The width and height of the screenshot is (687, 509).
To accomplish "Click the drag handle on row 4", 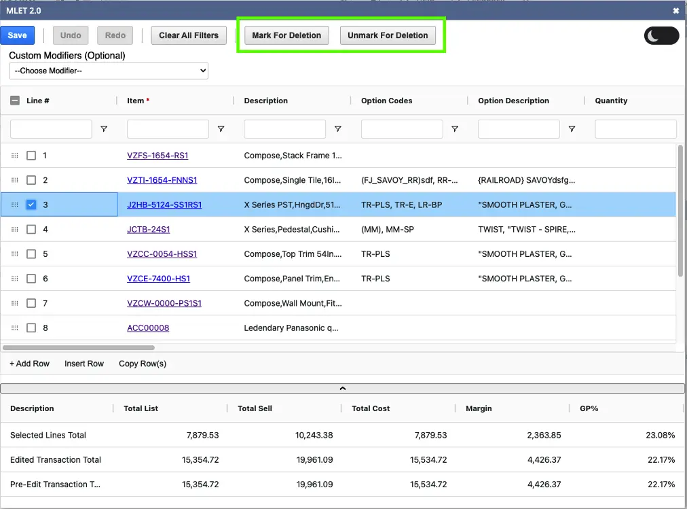I will pyautogui.click(x=14, y=229).
